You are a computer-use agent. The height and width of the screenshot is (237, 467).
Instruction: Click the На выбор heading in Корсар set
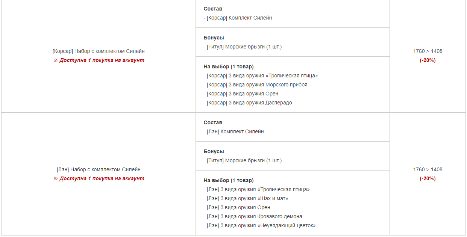tap(229, 66)
